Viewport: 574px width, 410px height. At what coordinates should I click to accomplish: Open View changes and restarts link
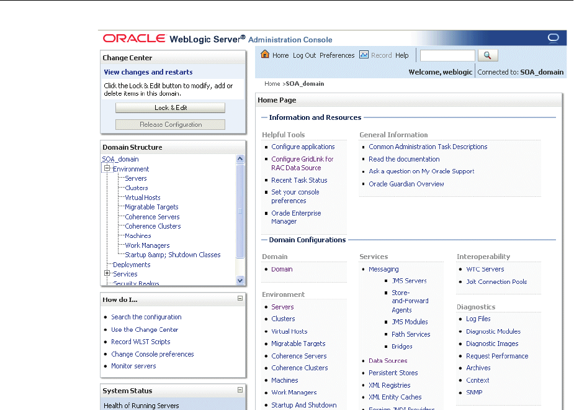(148, 72)
